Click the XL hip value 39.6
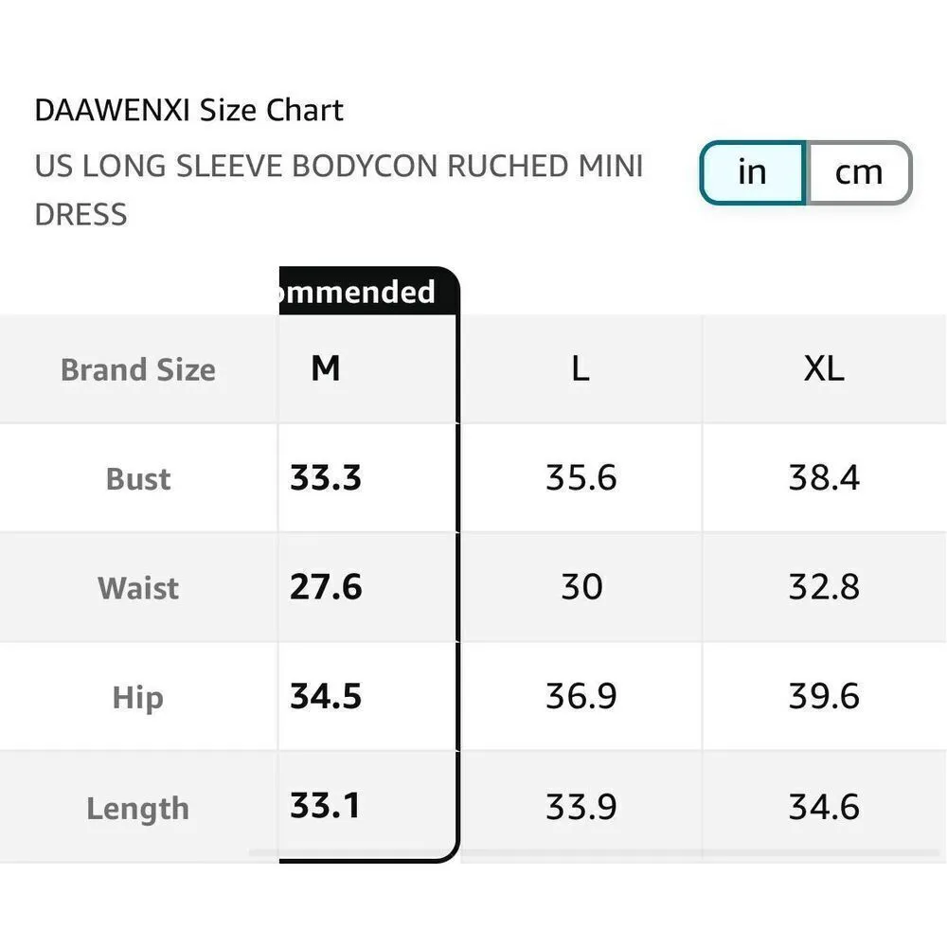This screenshot has height=947, width=947. pyautogui.click(x=824, y=697)
